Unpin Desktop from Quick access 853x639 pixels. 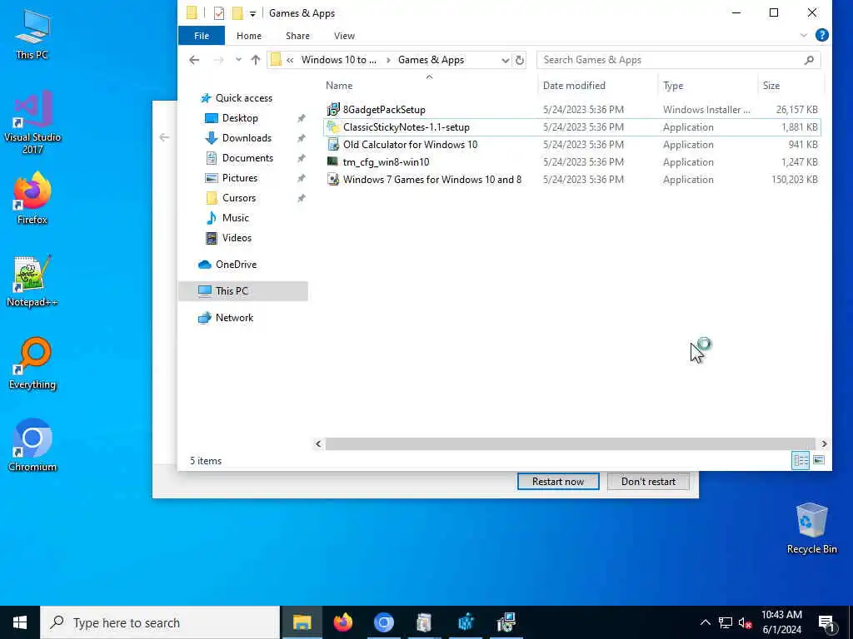pyautogui.click(x=301, y=118)
